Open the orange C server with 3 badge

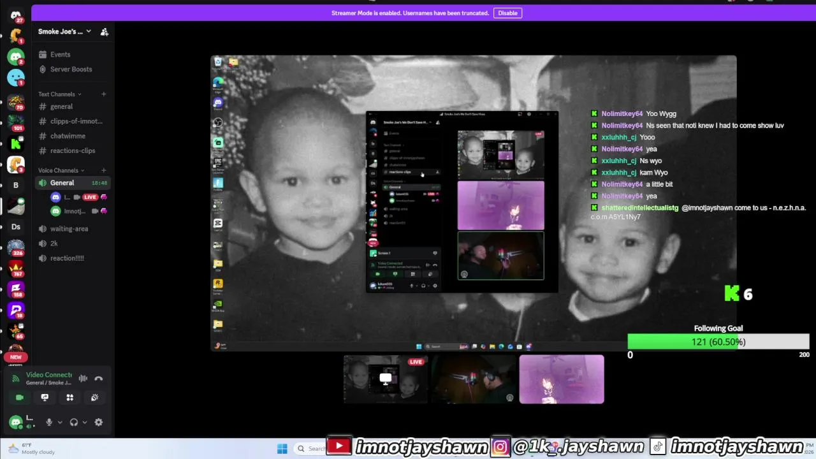click(x=16, y=164)
